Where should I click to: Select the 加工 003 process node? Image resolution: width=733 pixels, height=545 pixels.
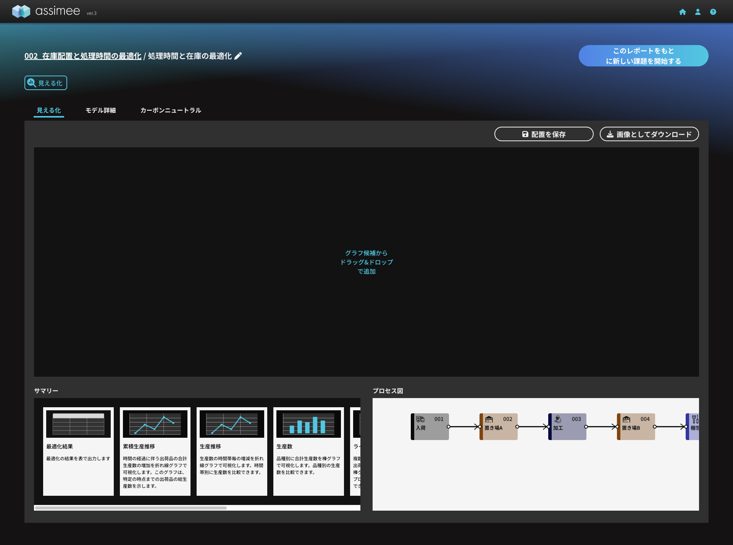(568, 427)
